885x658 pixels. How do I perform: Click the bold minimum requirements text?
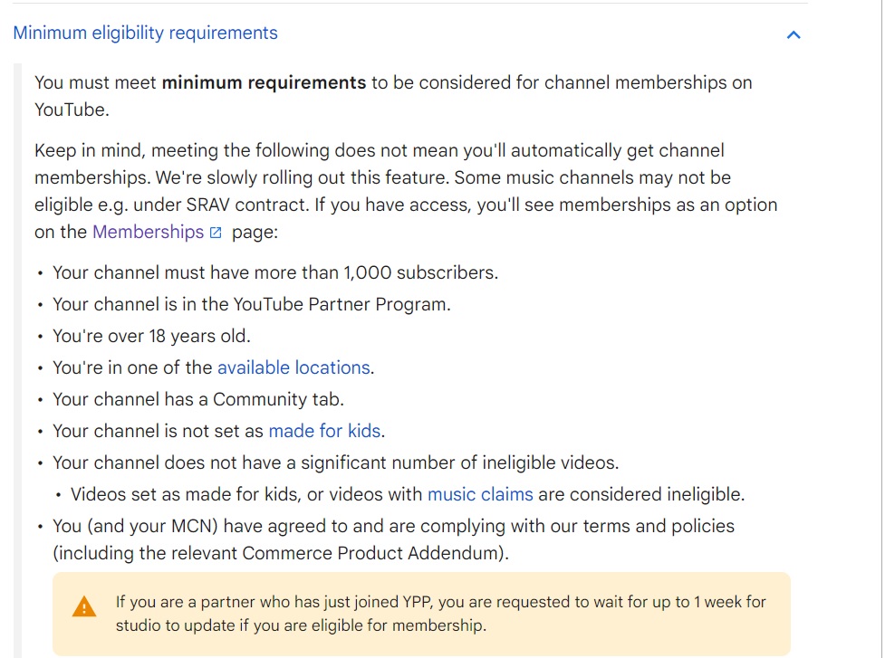(x=264, y=82)
